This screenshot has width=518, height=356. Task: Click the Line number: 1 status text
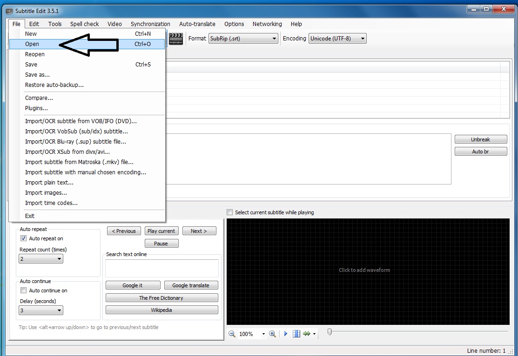coord(486,350)
